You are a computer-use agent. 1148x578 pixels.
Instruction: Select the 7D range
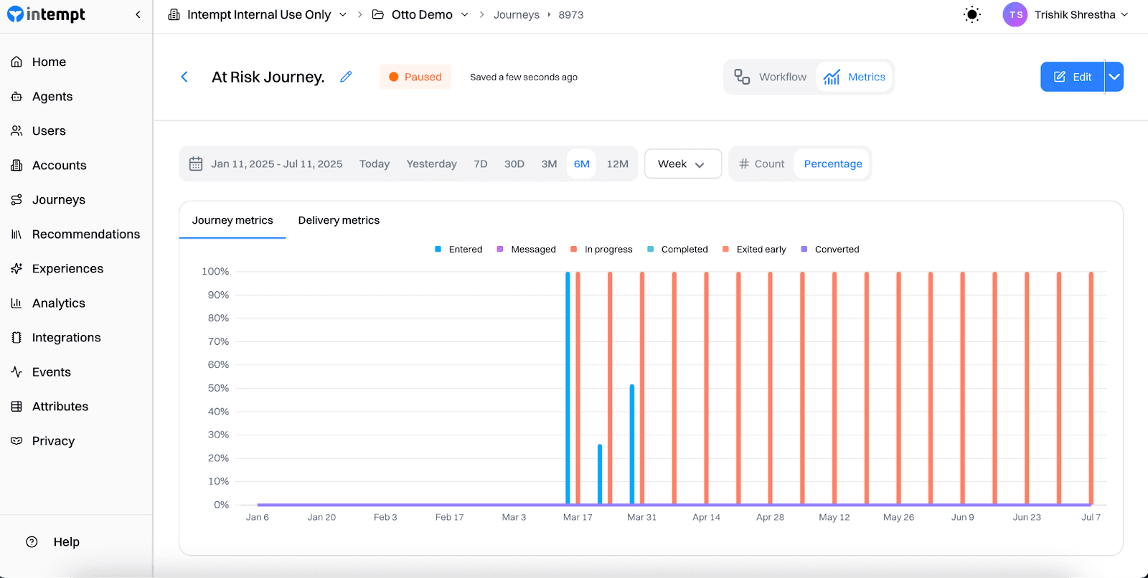coord(481,164)
